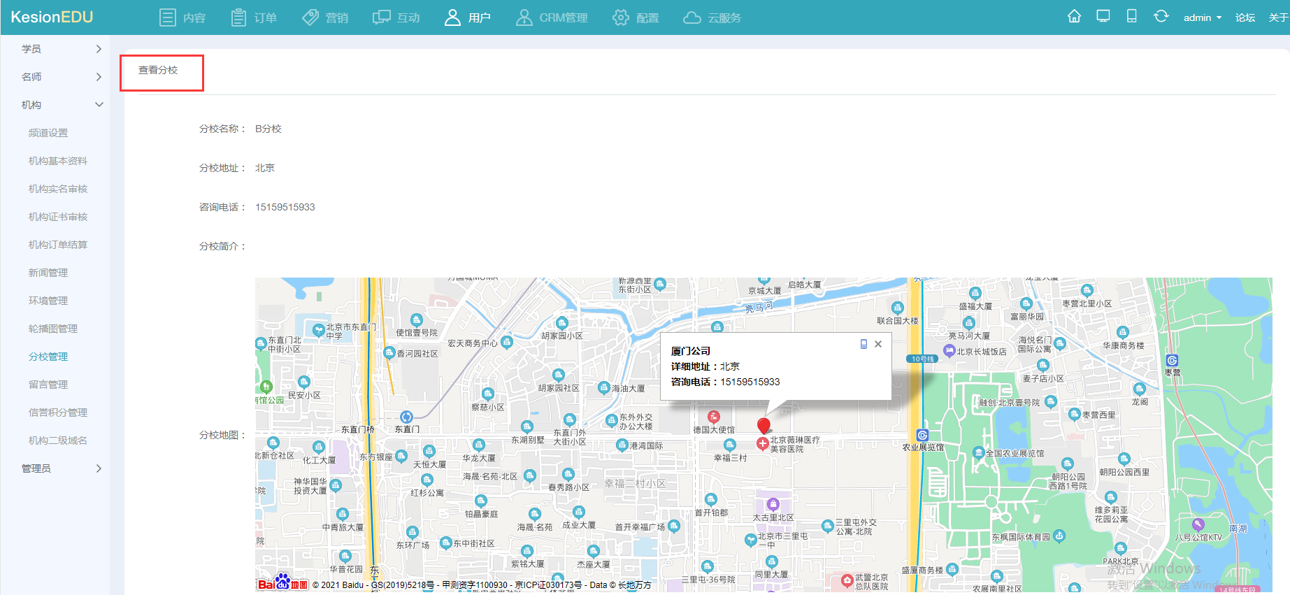Click the 民安小区 map marker
The image size is (1290, 595).
(x=303, y=382)
